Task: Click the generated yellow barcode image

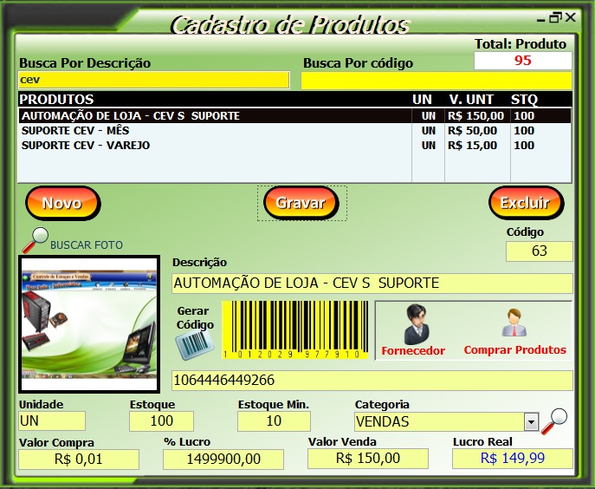Action: 294,329
